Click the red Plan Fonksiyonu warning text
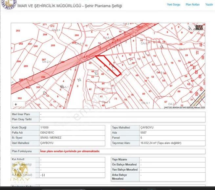Viewport: 215px width, 190px height. pyautogui.click(x=70, y=151)
